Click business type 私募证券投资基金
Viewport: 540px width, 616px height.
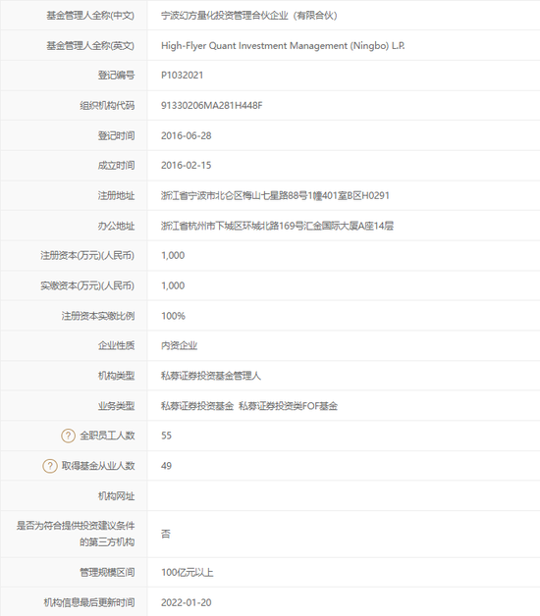(197, 406)
